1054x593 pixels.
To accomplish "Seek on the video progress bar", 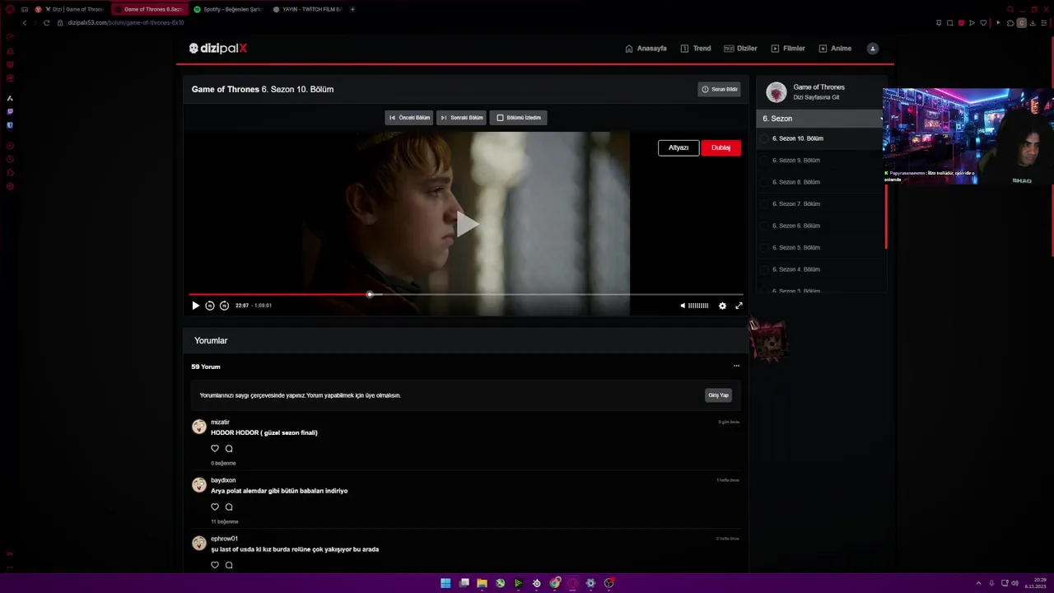I will tap(465, 294).
